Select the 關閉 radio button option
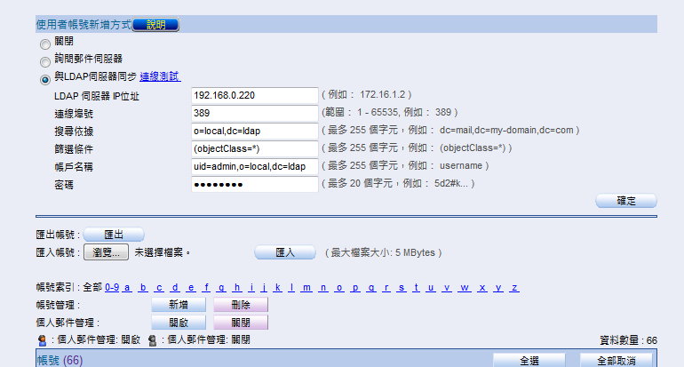Viewport: 684px width, 367px height. click(44, 44)
